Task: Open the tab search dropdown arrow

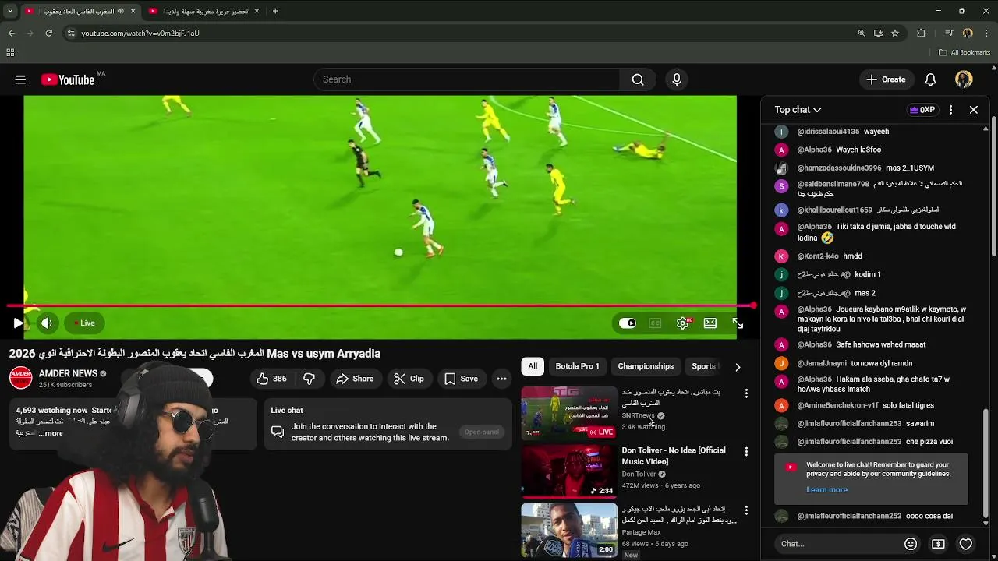Action: 10,11
